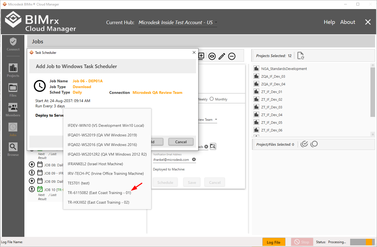Image resolution: width=377 pixels, height=247 pixels.
Task: Click the circled minus remove job icon
Action: tap(232, 56)
